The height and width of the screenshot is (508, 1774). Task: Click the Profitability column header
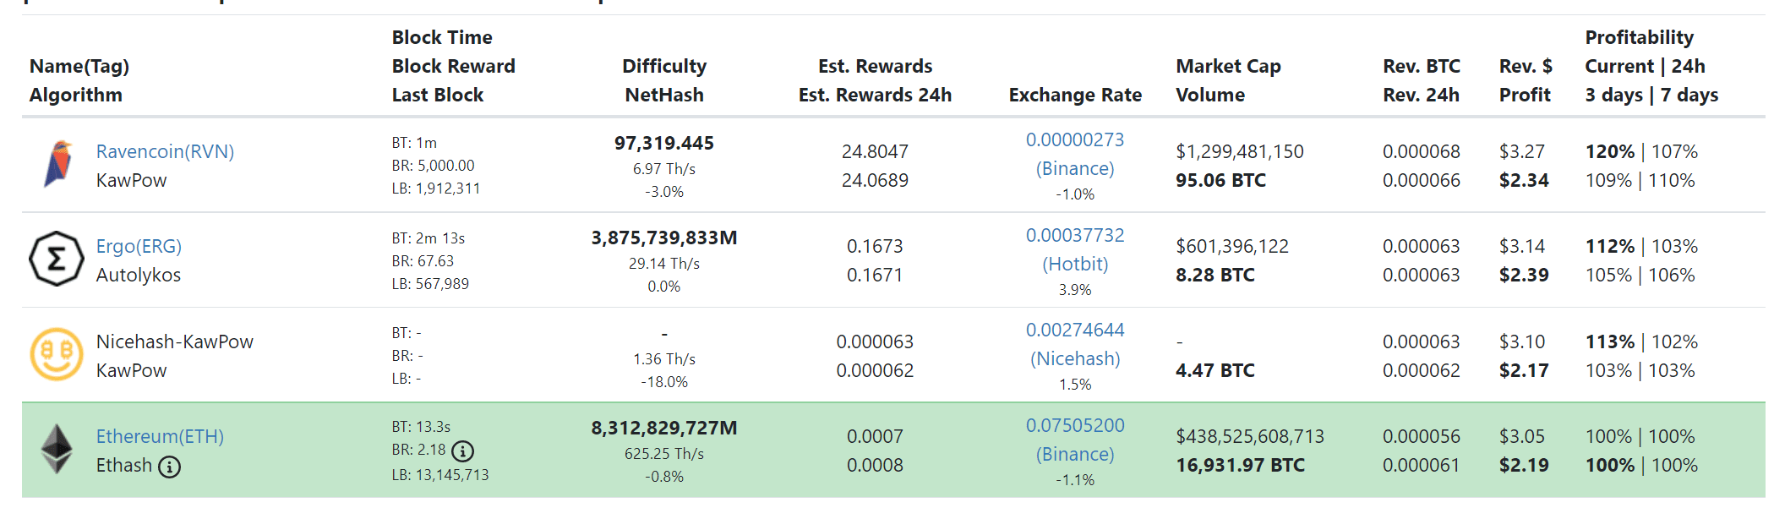coord(1639,37)
